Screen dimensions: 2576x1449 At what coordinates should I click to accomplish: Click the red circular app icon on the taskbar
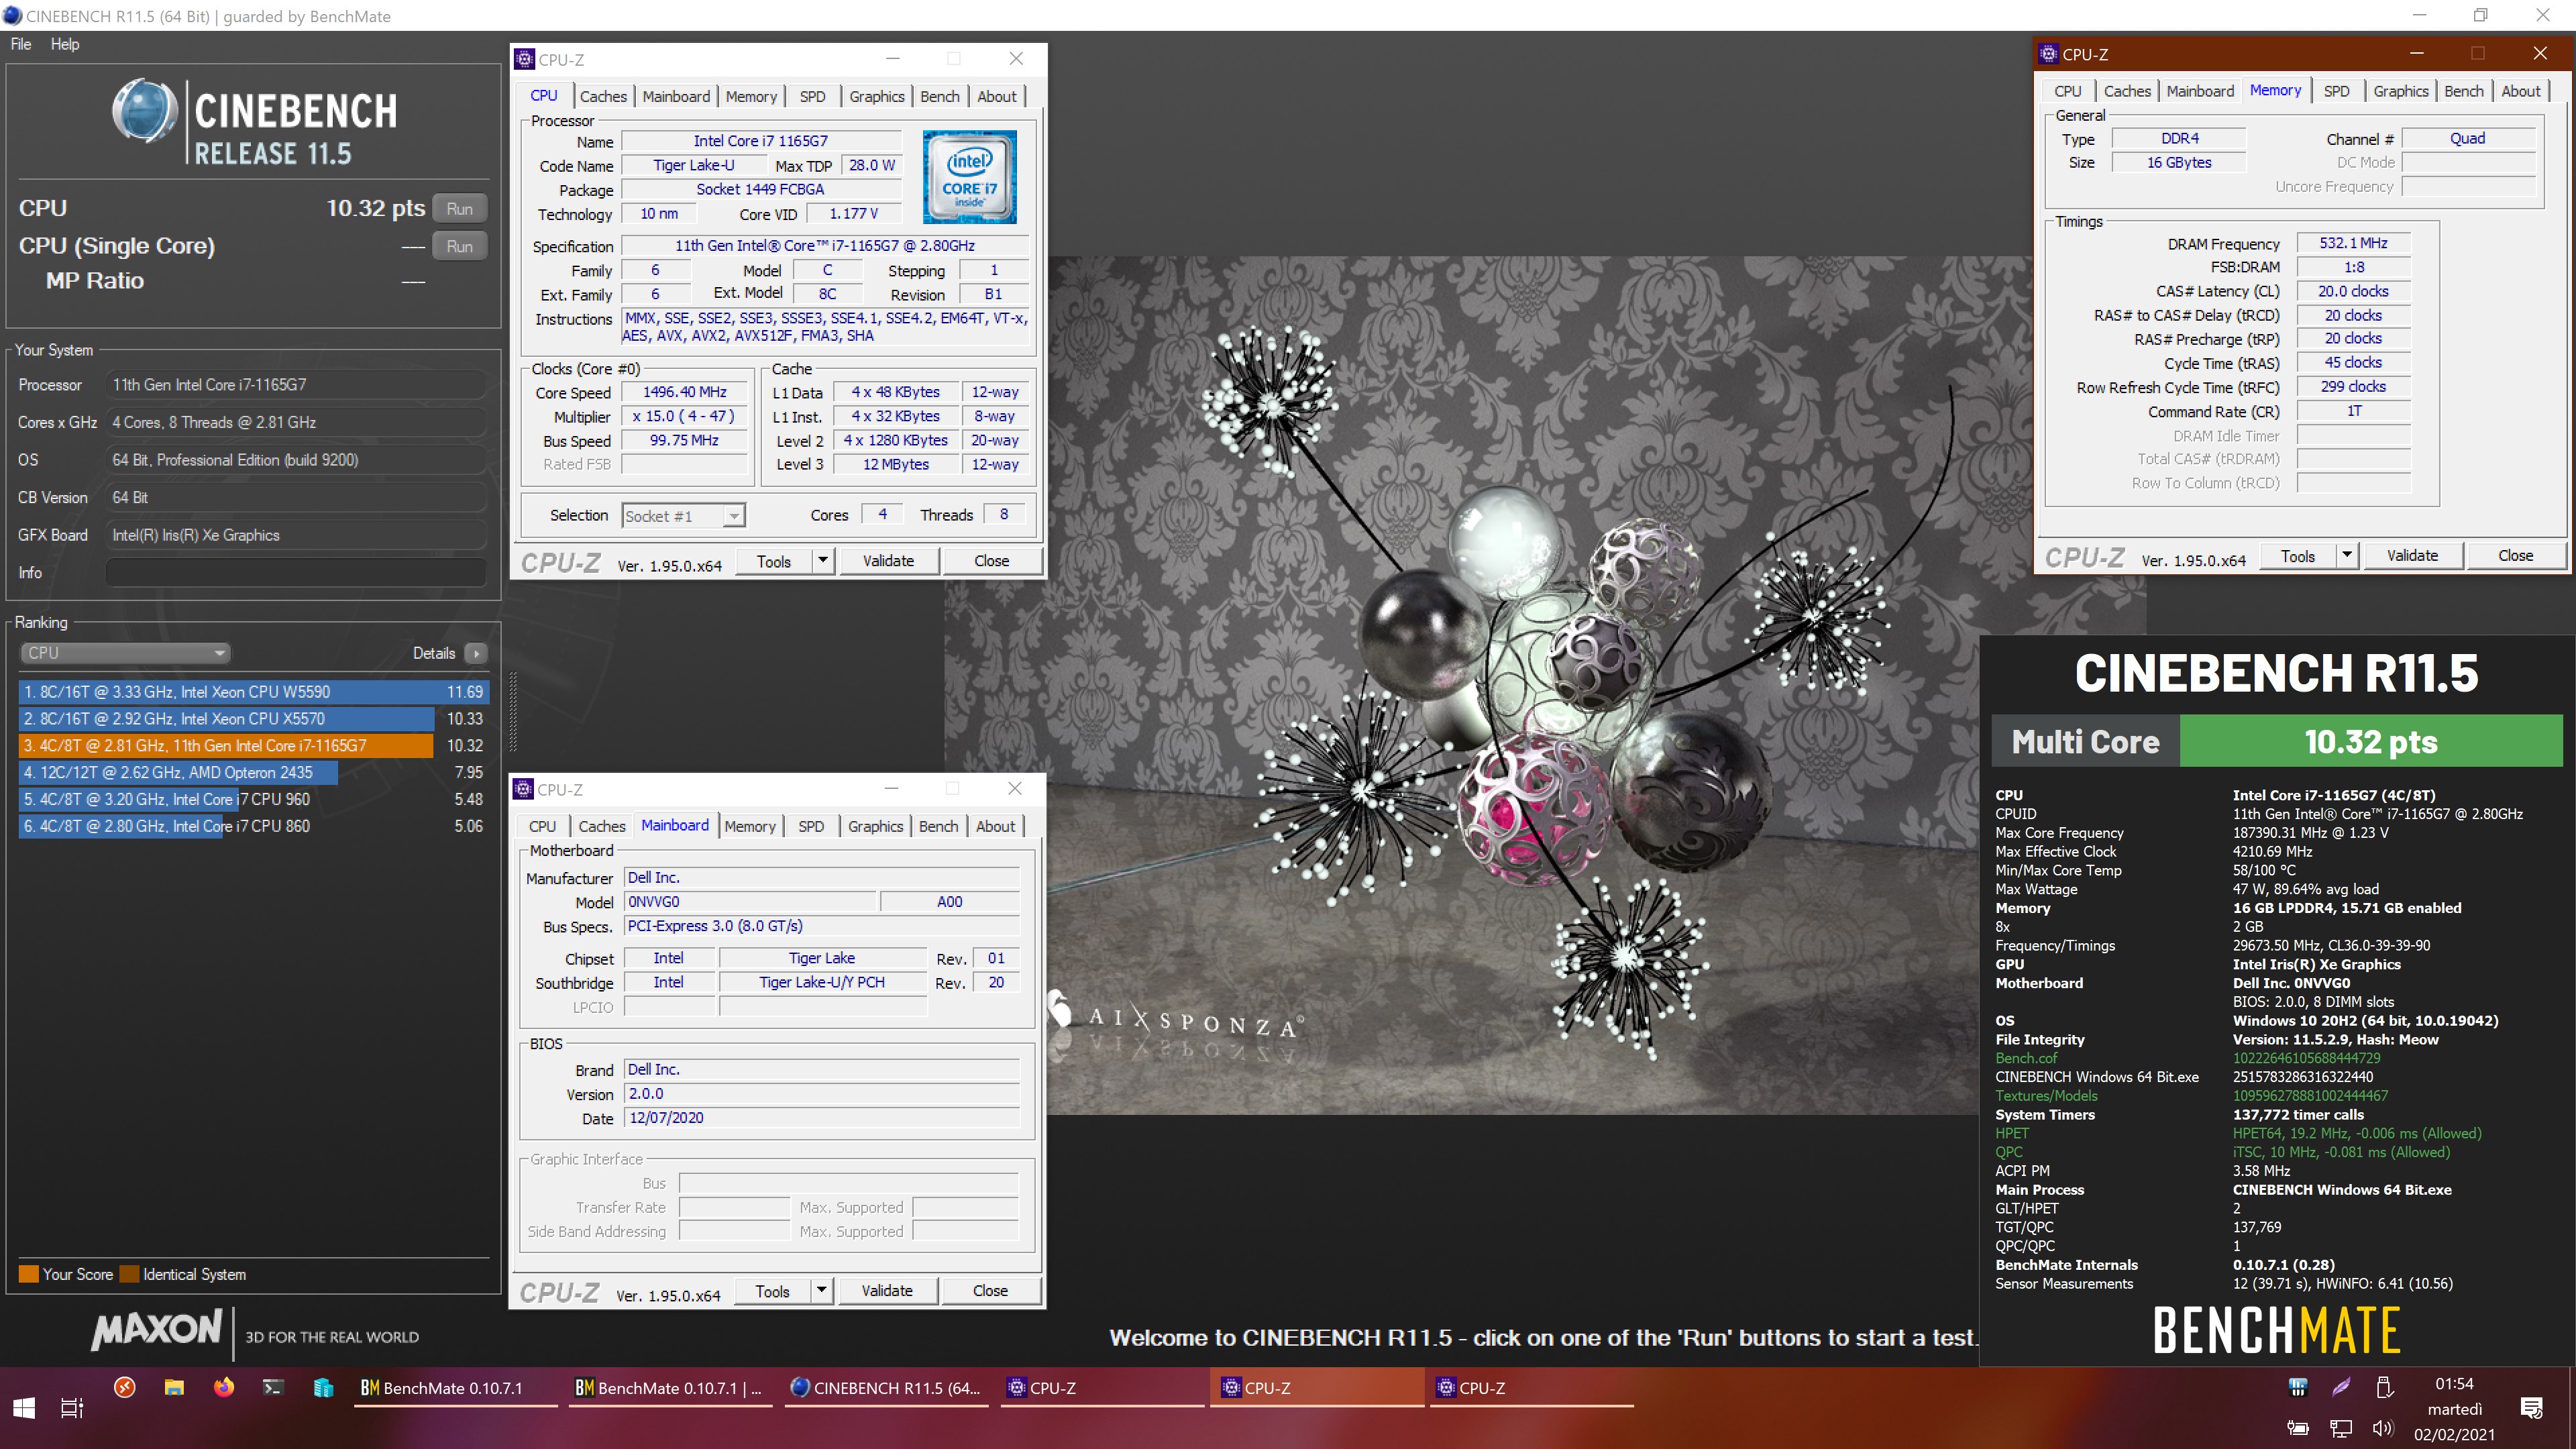point(125,1387)
